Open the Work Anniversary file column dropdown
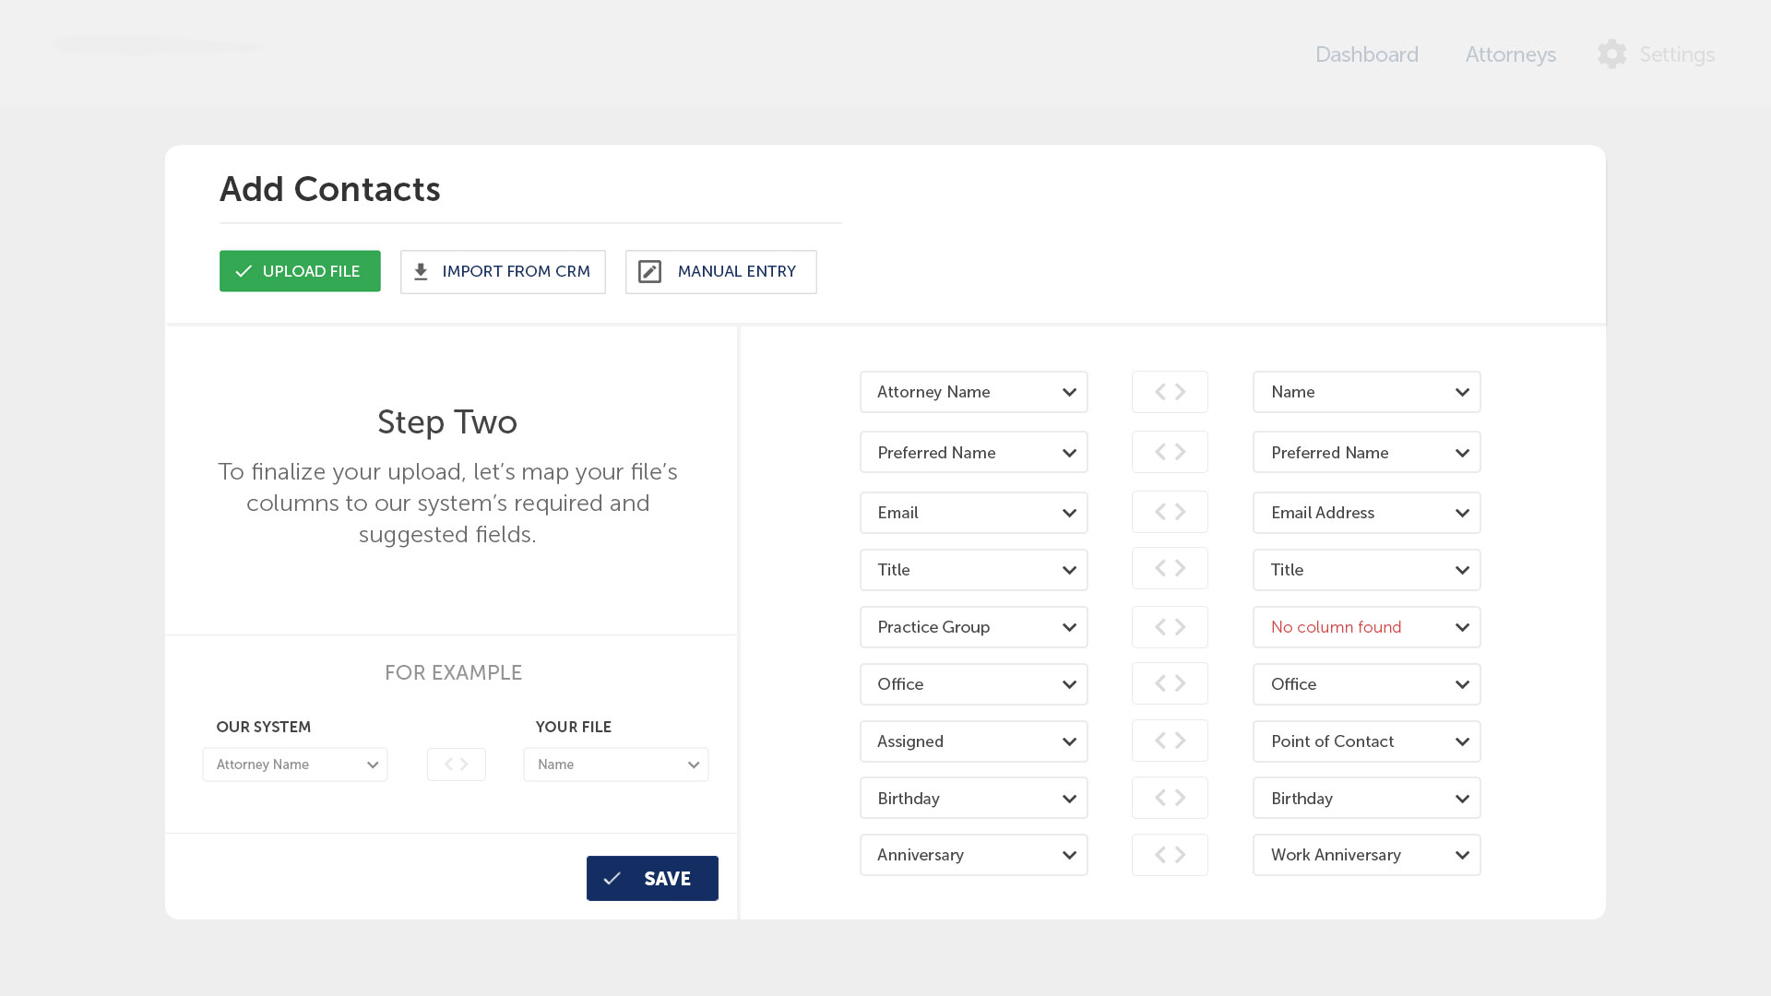This screenshot has height=996, width=1771. (x=1366, y=855)
